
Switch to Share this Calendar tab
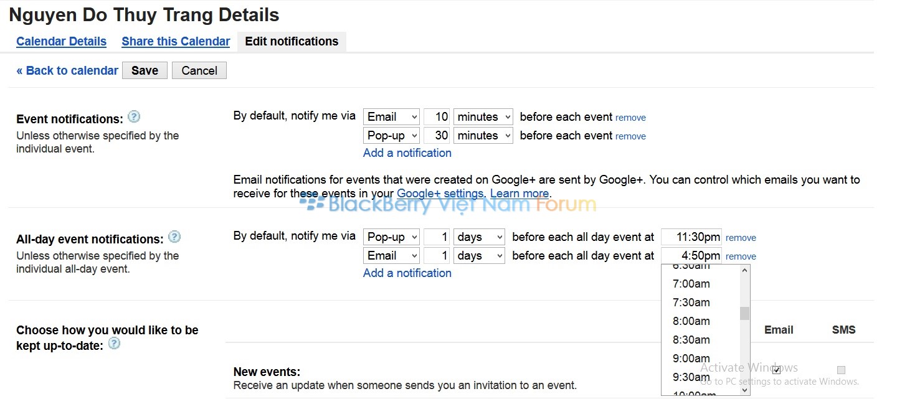176,41
